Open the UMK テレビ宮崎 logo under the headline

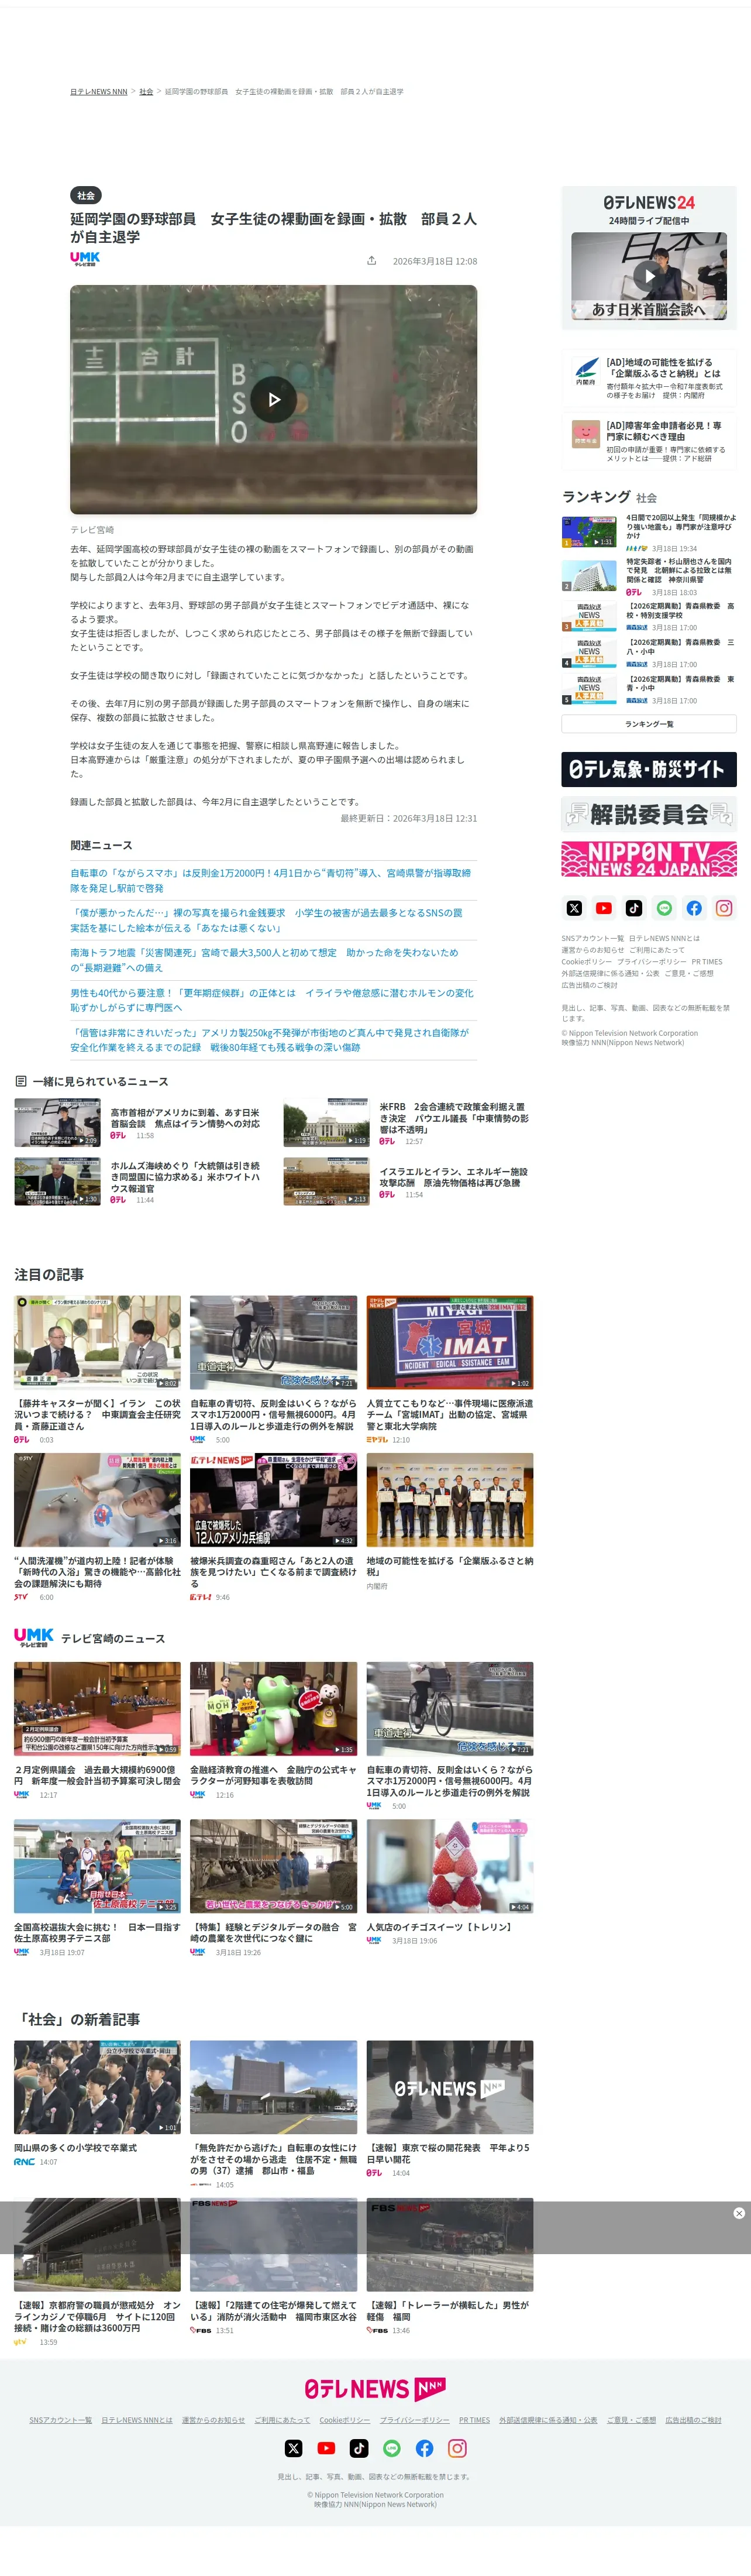point(85,259)
